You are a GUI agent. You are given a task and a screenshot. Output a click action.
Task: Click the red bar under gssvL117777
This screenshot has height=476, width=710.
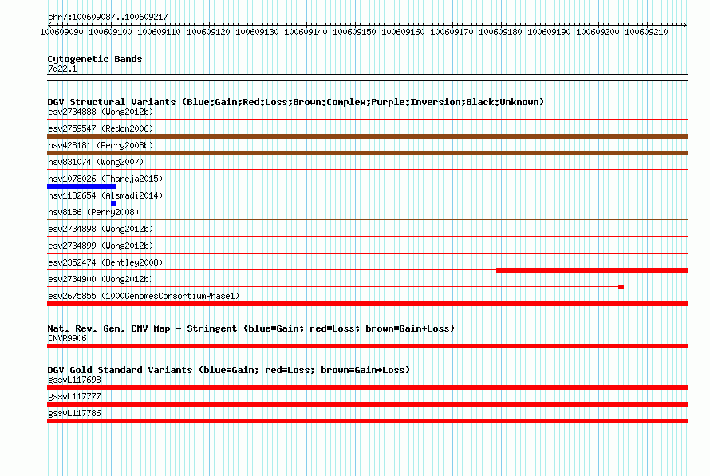[x=367, y=404]
